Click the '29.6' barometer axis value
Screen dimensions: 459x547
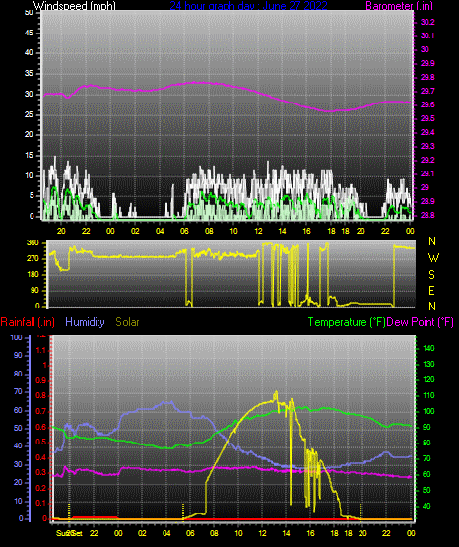(427, 105)
